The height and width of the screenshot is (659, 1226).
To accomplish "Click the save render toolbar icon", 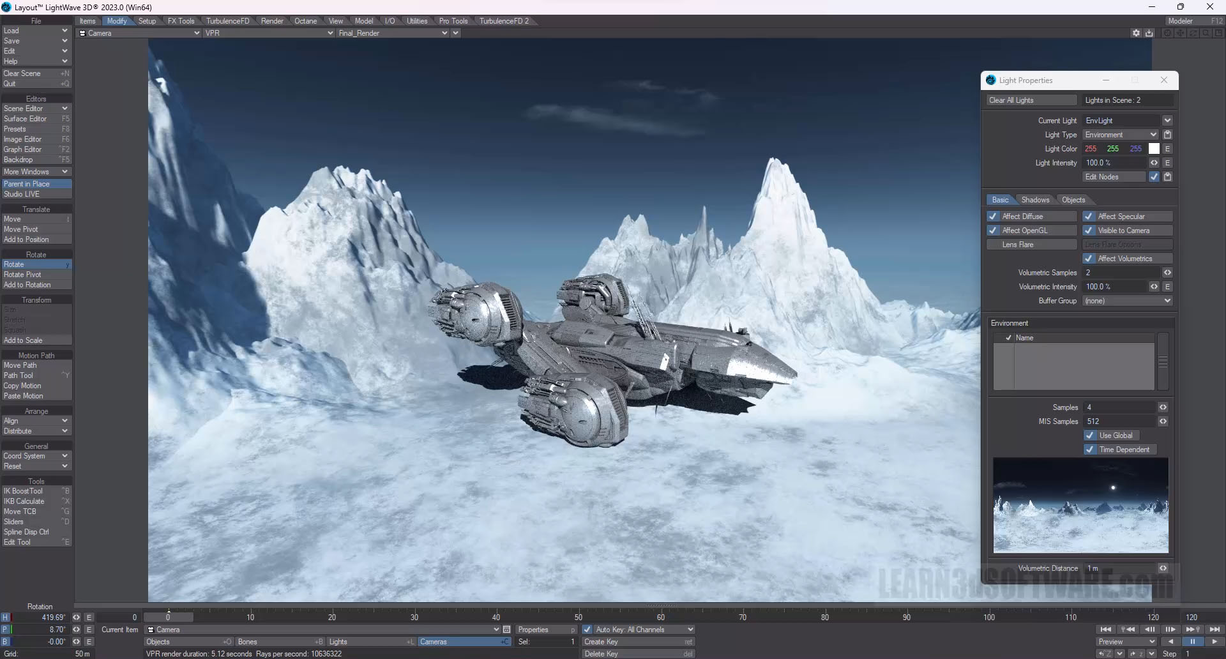I will click(x=1149, y=33).
